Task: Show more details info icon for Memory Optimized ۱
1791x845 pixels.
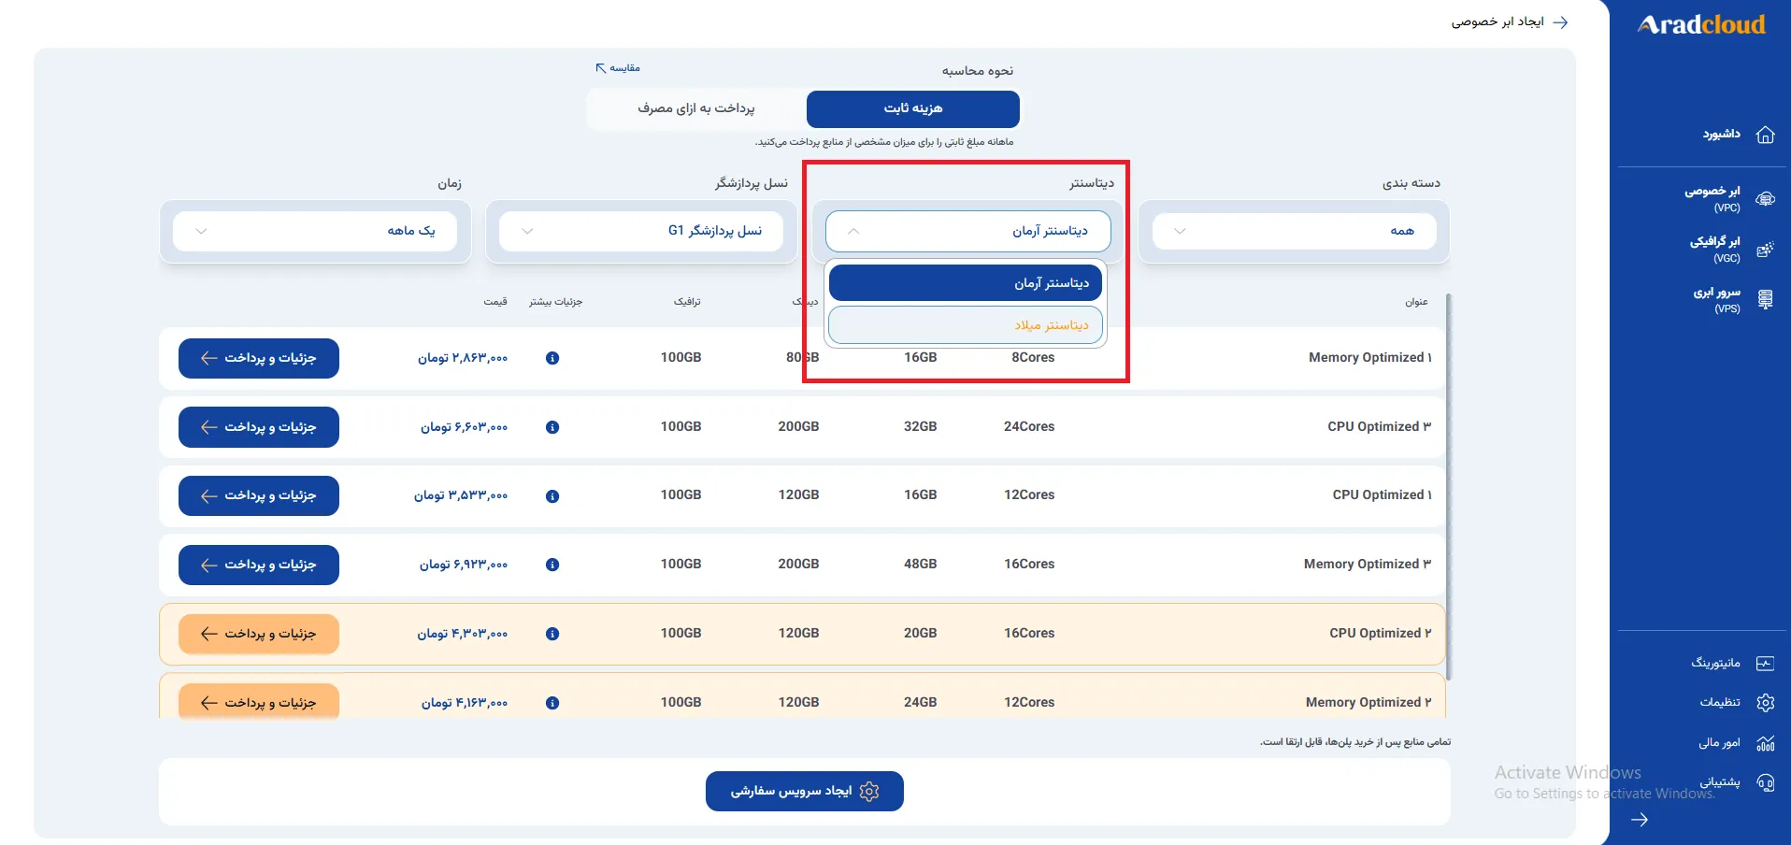Action: [552, 358]
